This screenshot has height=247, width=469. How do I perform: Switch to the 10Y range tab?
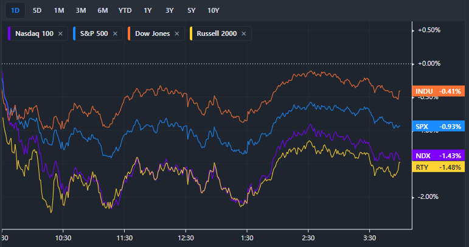pos(214,10)
